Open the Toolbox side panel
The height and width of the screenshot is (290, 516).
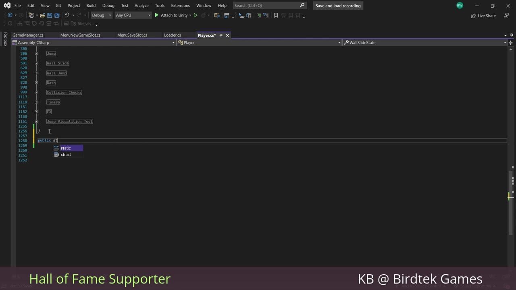5,39
